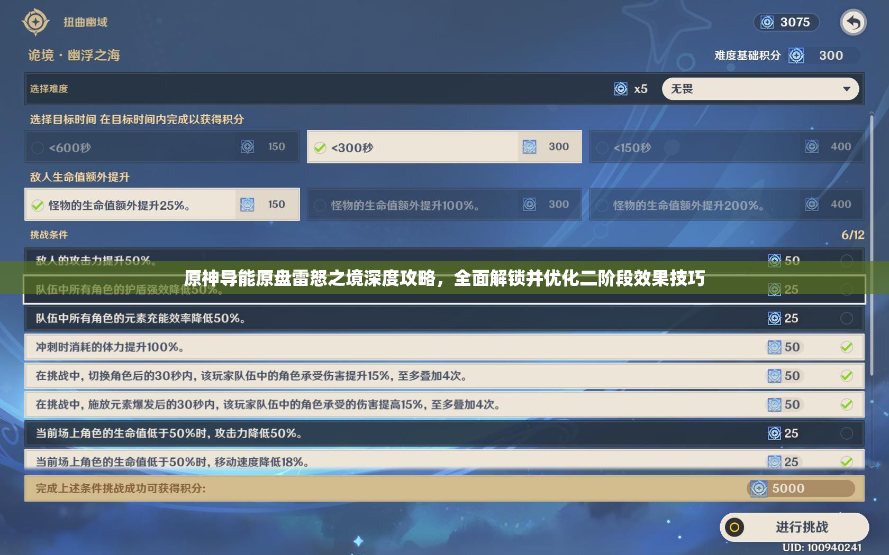Uncheck the character-switch damage taken condition
Screen dimensions: 889x555
[x=847, y=376]
